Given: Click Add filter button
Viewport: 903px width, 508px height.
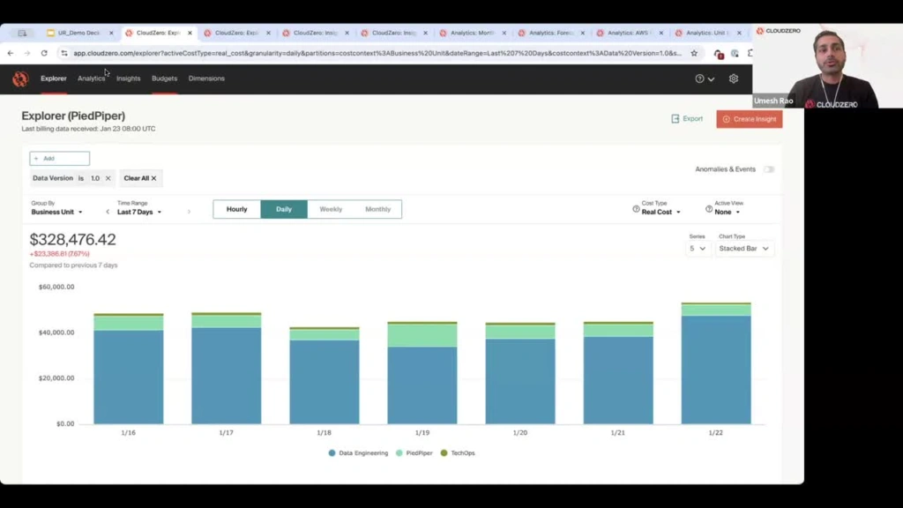Looking at the screenshot, I should (59, 159).
